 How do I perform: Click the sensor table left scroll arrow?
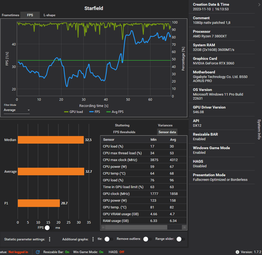(103, 227)
